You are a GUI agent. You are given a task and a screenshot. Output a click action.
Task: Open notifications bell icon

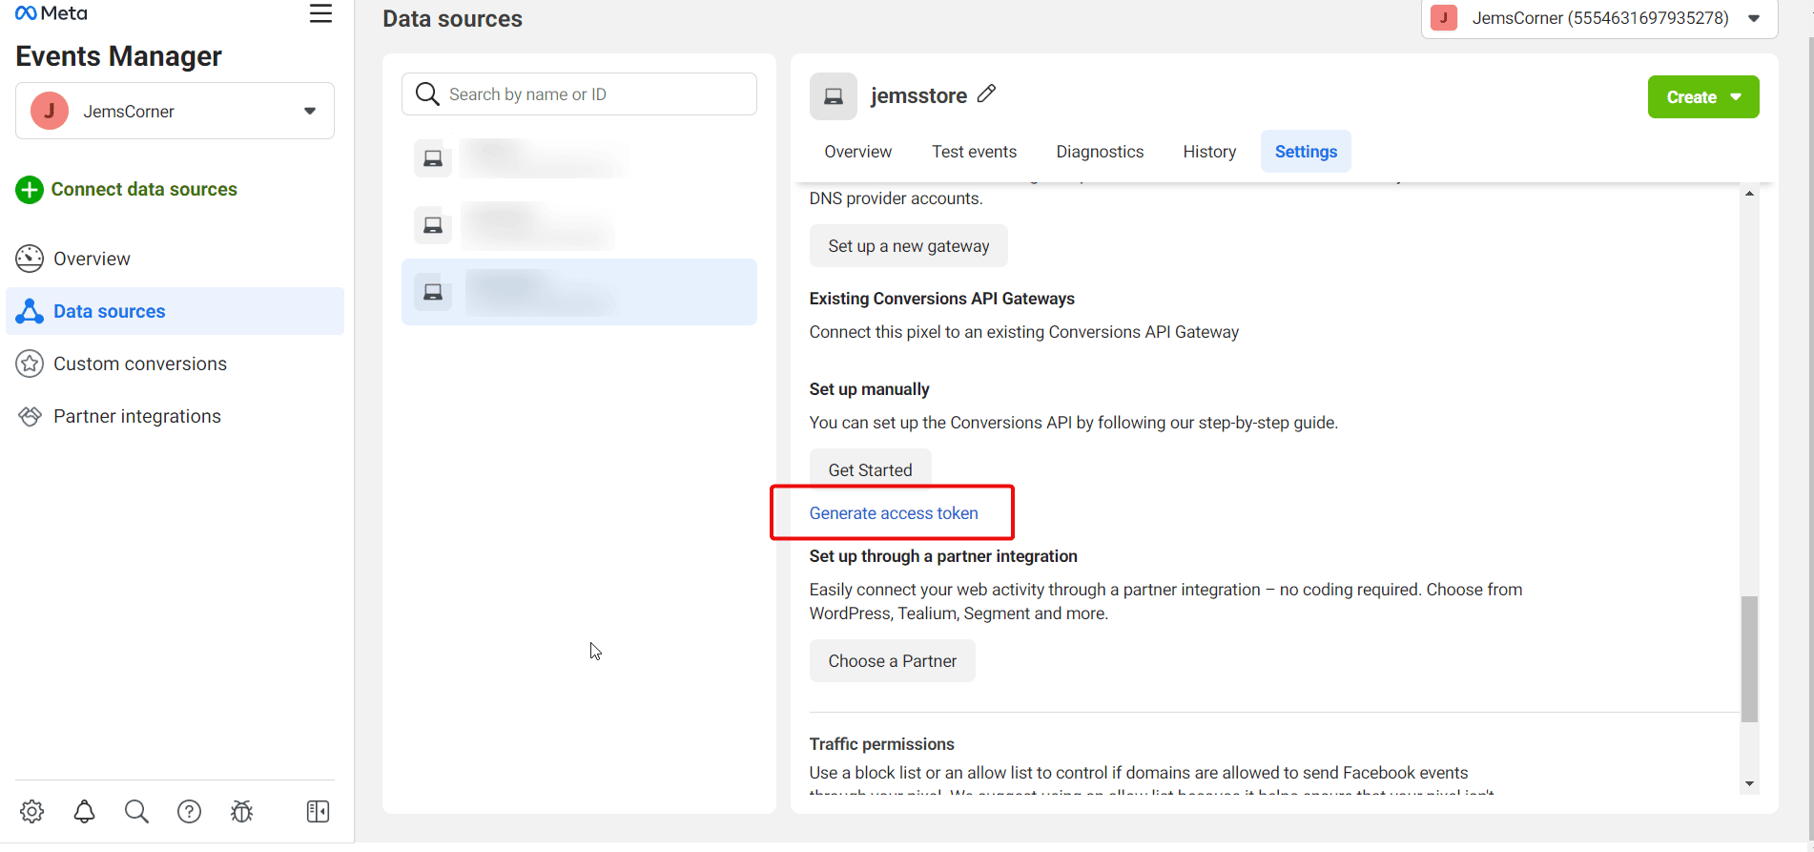85,811
